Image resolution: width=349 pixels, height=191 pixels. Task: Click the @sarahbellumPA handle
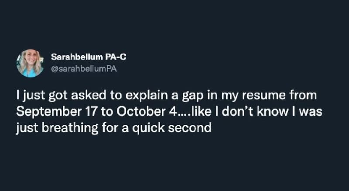click(85, 68)
